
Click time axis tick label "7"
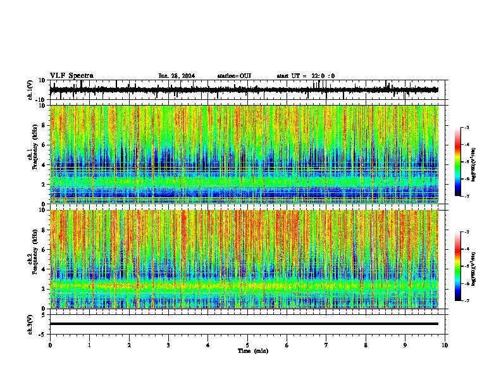click(x=326, y=345)
